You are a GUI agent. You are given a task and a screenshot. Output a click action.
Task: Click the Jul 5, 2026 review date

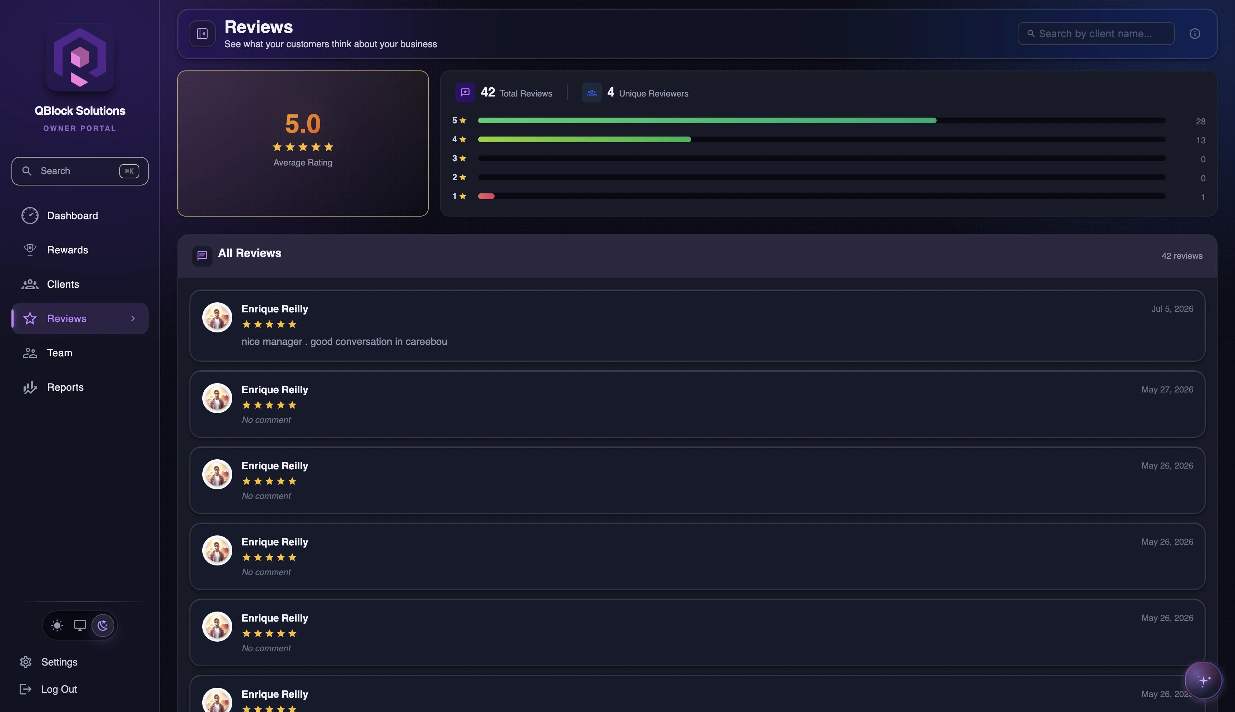click(x=1172, y=308)
